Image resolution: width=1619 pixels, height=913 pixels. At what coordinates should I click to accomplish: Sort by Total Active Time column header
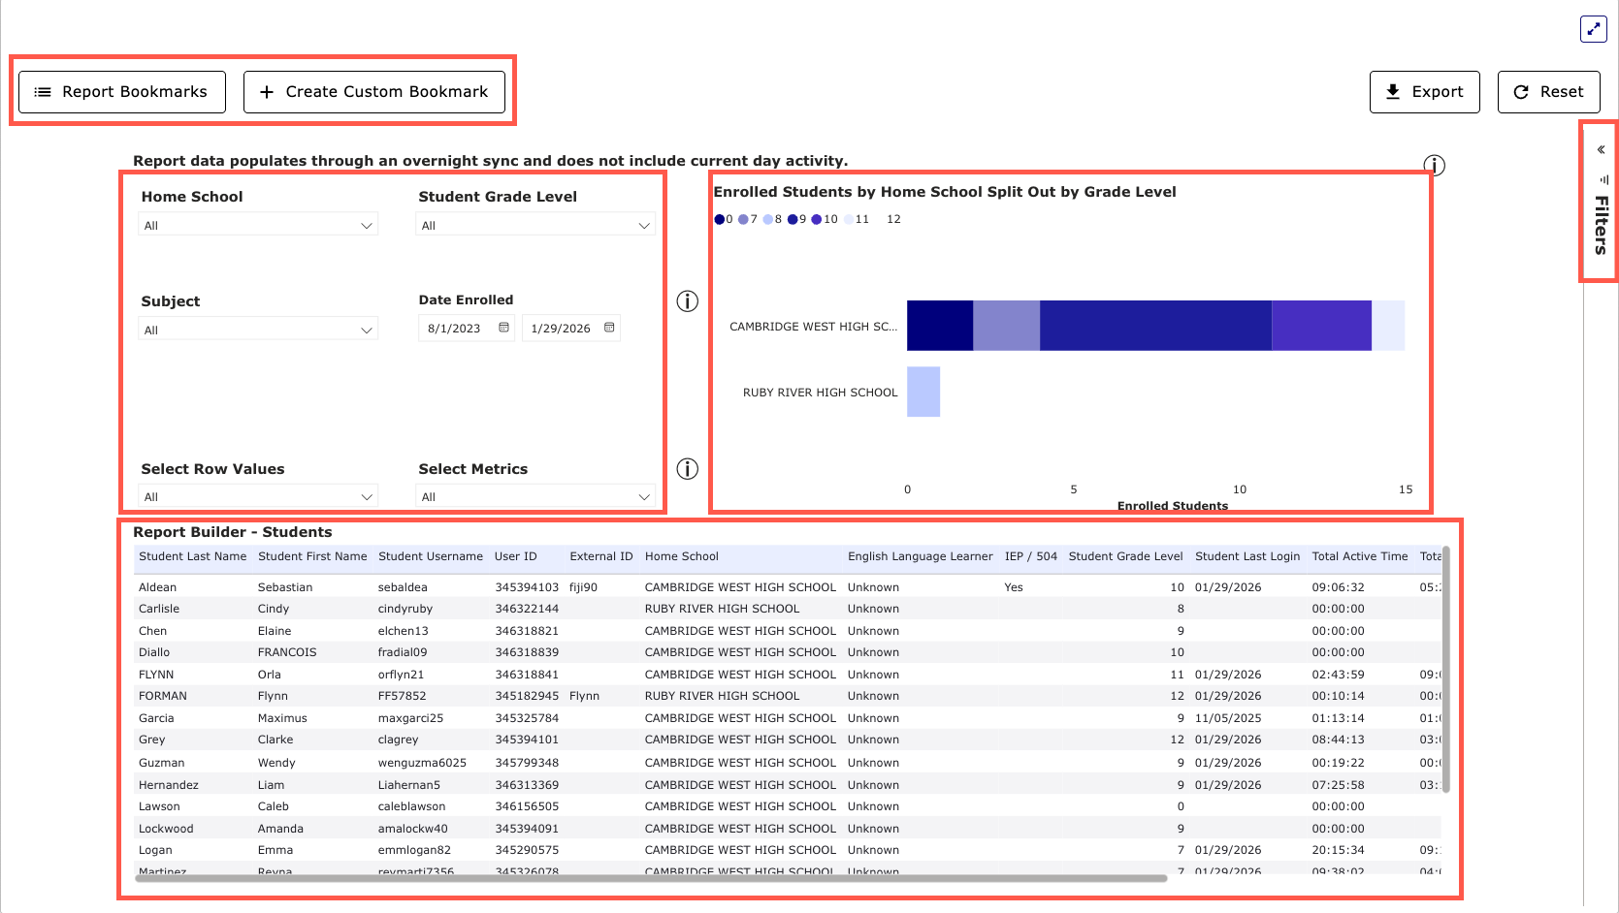tap(1359, 556)
